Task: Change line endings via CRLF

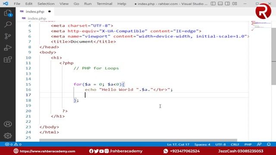Action: pos(235,145)
